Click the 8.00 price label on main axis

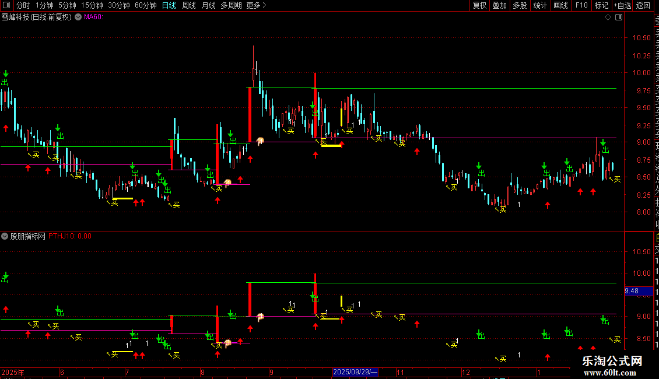[643, 212]
